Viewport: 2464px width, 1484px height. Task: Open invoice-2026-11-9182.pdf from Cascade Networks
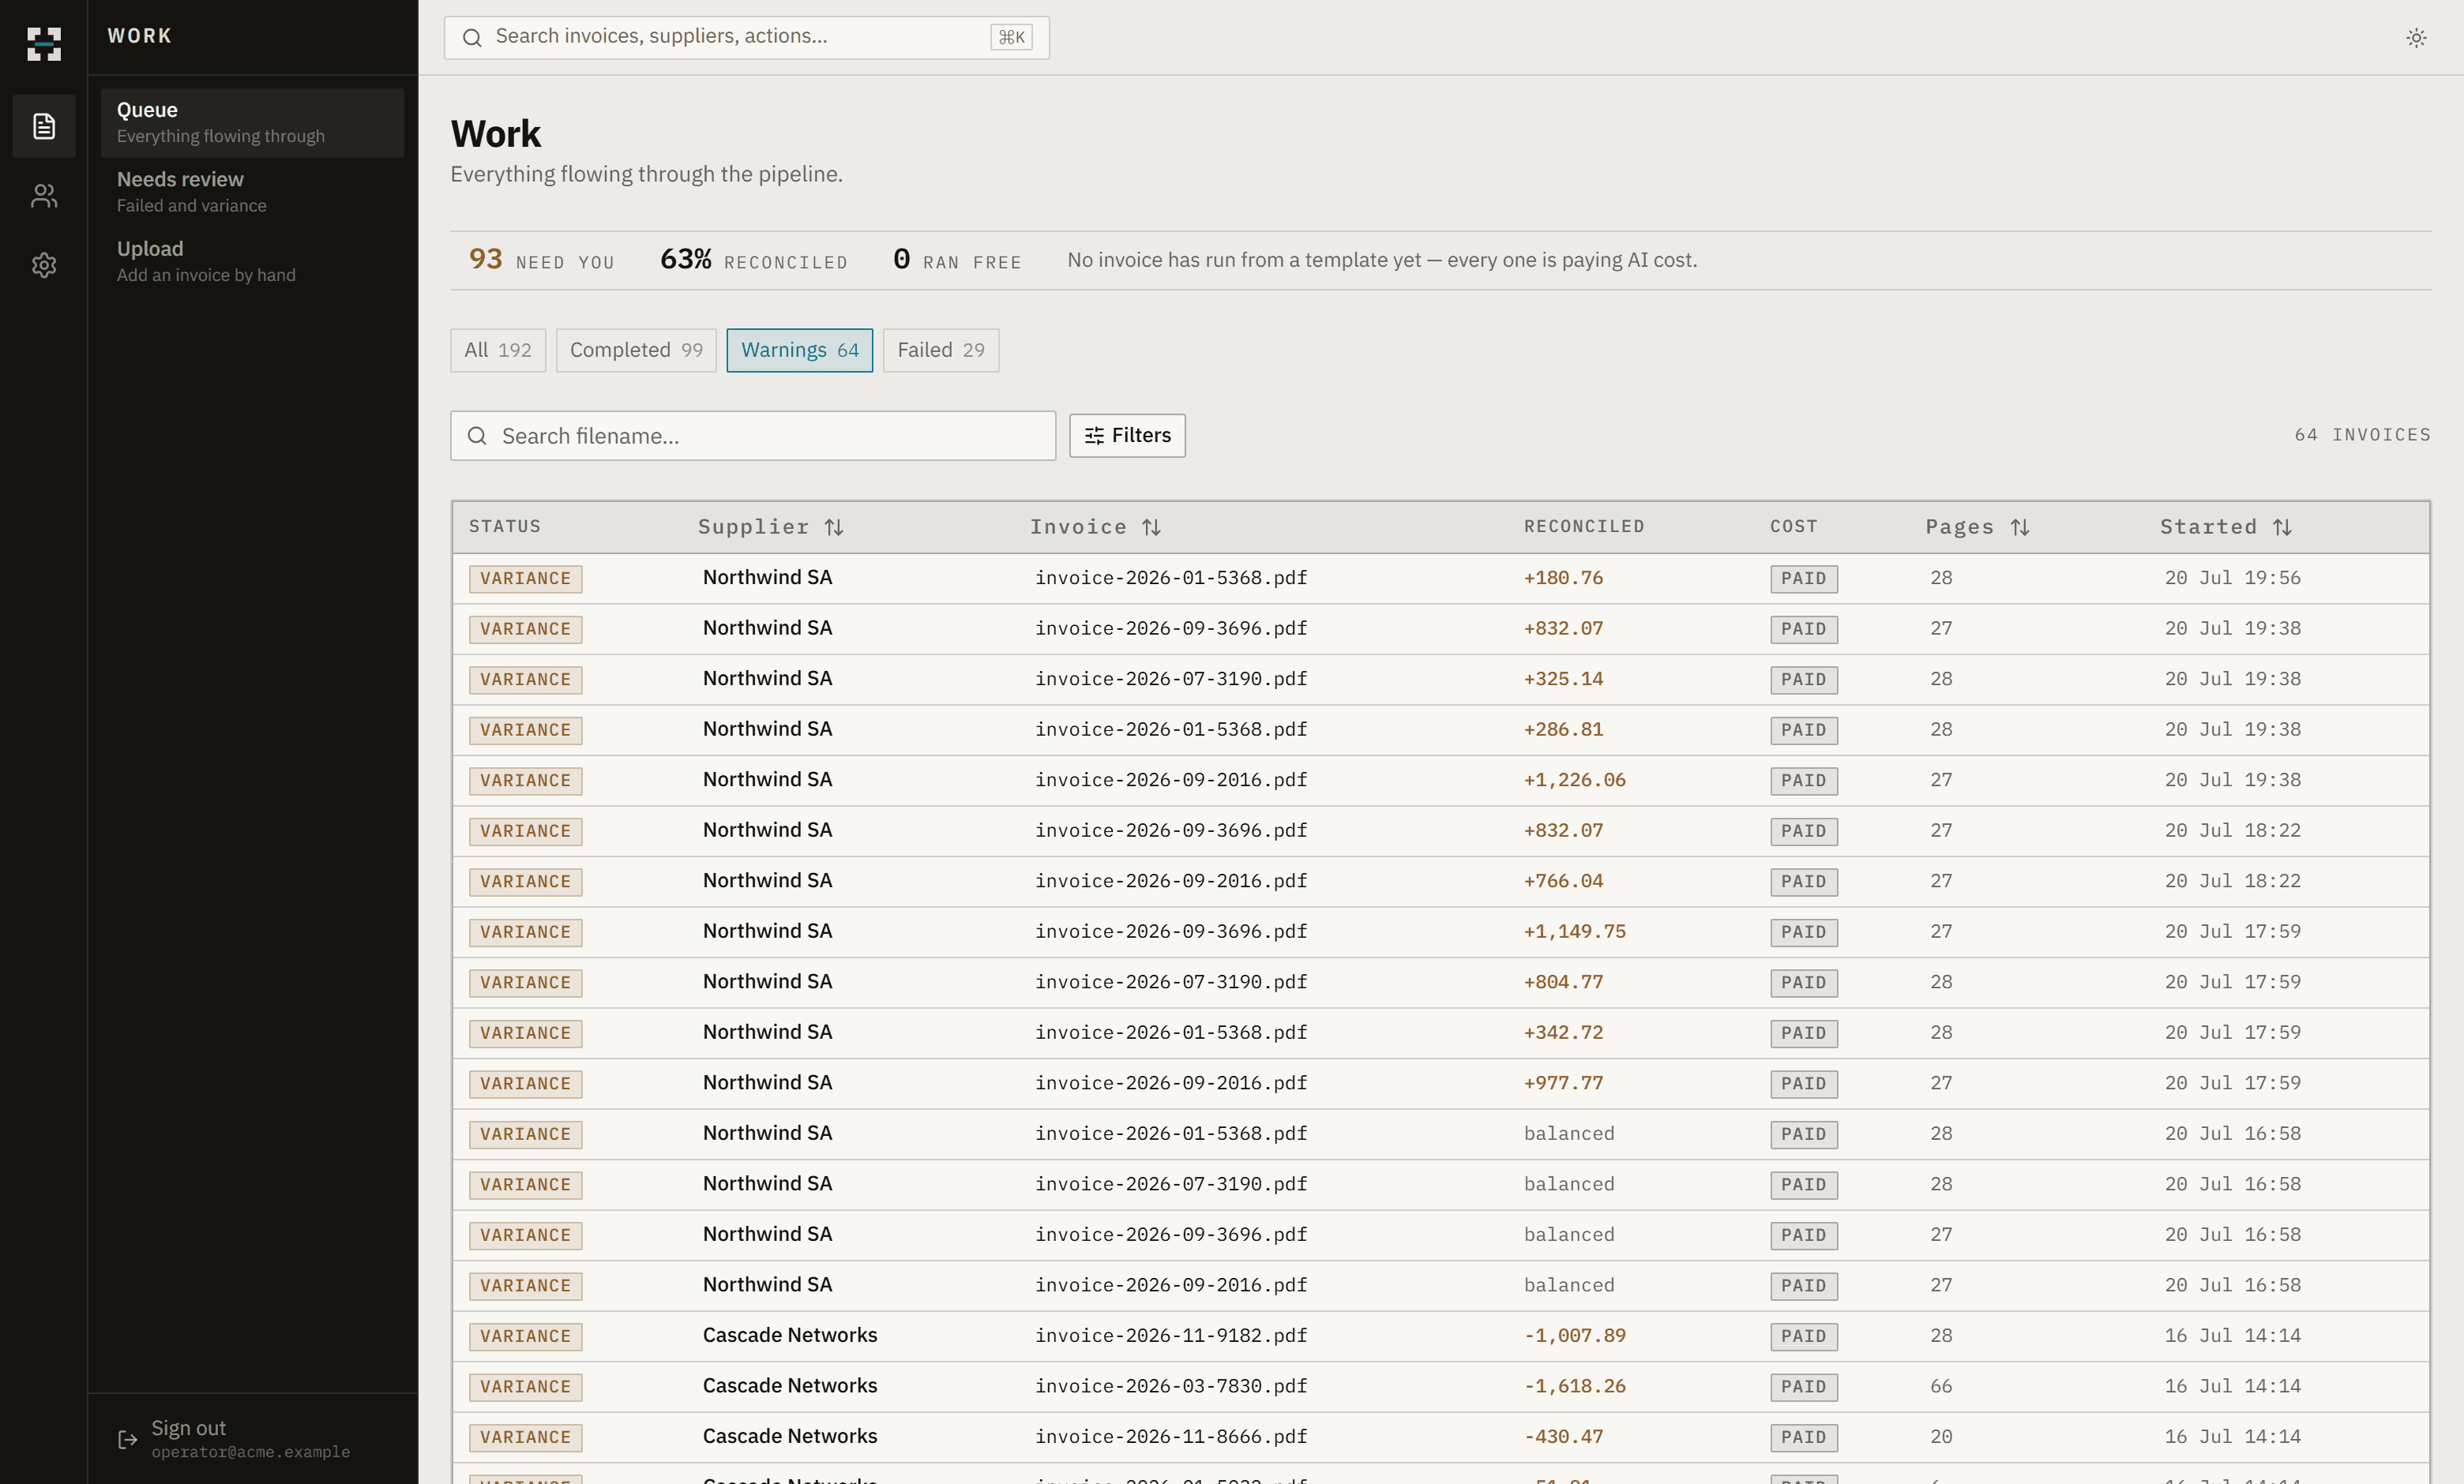pyautogui.click(x=1440, y=1336)
